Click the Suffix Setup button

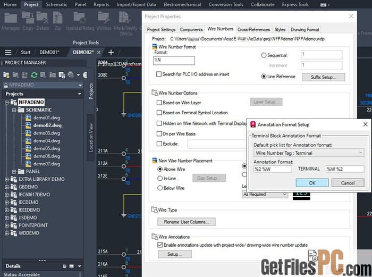coord(323,77)
